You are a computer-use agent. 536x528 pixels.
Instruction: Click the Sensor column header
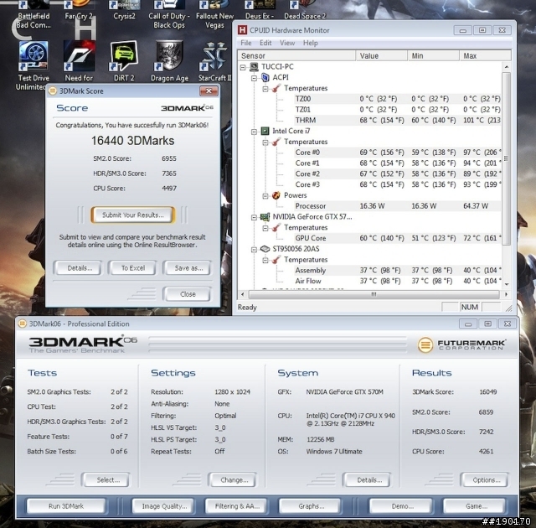296,55
